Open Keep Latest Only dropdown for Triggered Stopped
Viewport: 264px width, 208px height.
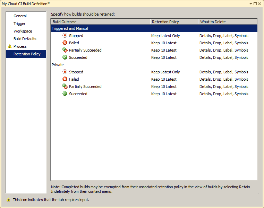(165, 36)
